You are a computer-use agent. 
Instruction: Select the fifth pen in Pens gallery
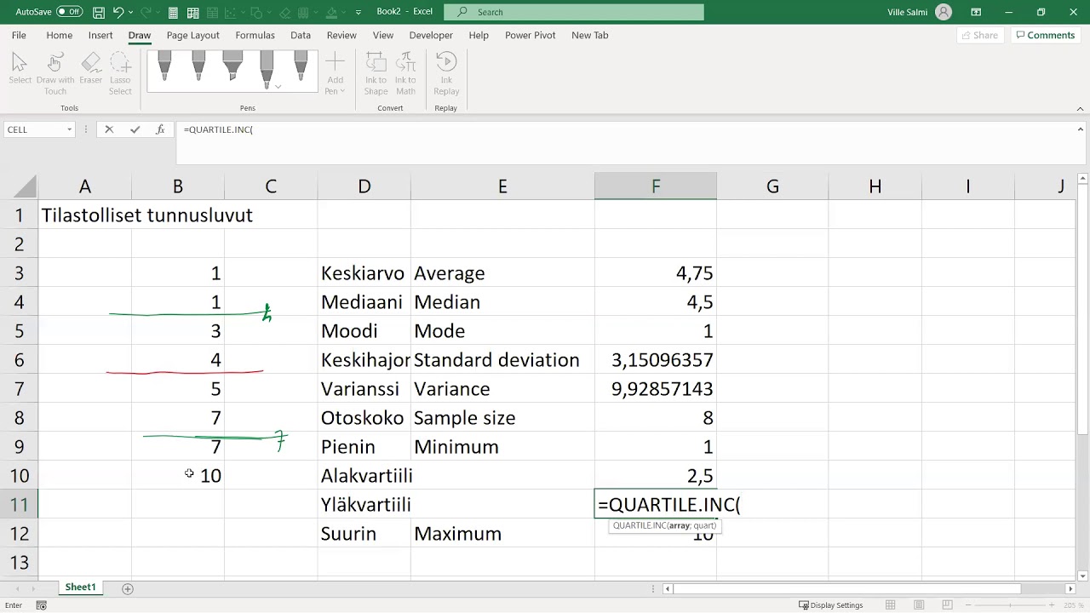(301, 66)
